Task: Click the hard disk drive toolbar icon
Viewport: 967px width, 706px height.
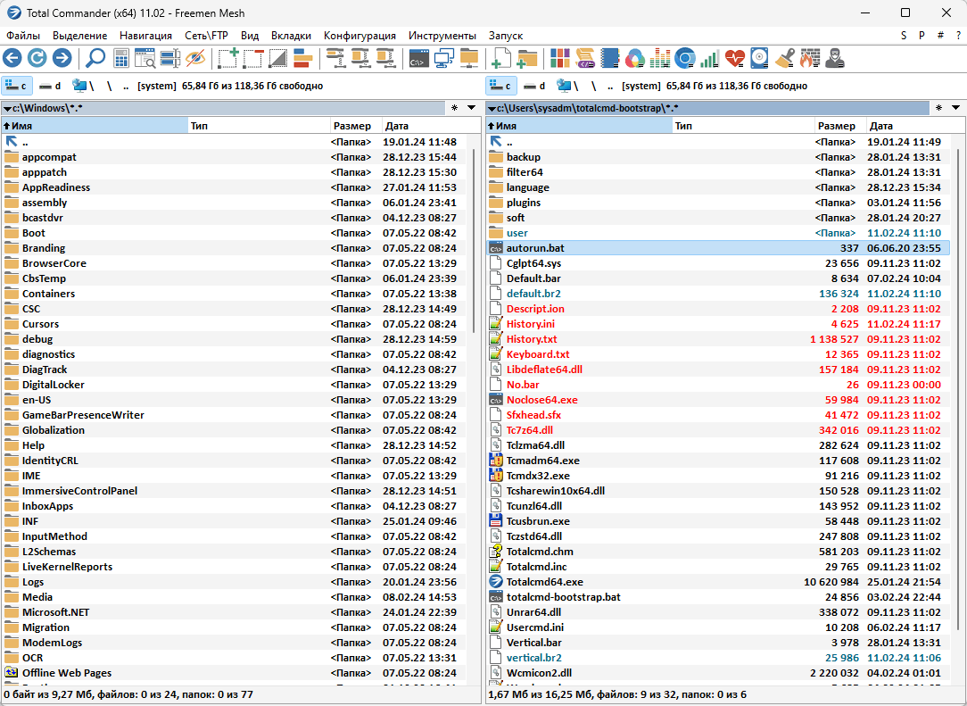Action: (759, 59)
